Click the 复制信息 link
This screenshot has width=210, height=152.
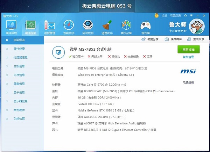[188, 57]
